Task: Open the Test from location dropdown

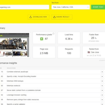Action: 71,7
